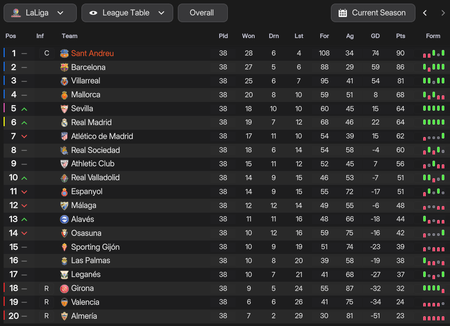Open the LaLiga competition dropdown
This screenshot has height=326, width=450.
[x=40, y=13]
